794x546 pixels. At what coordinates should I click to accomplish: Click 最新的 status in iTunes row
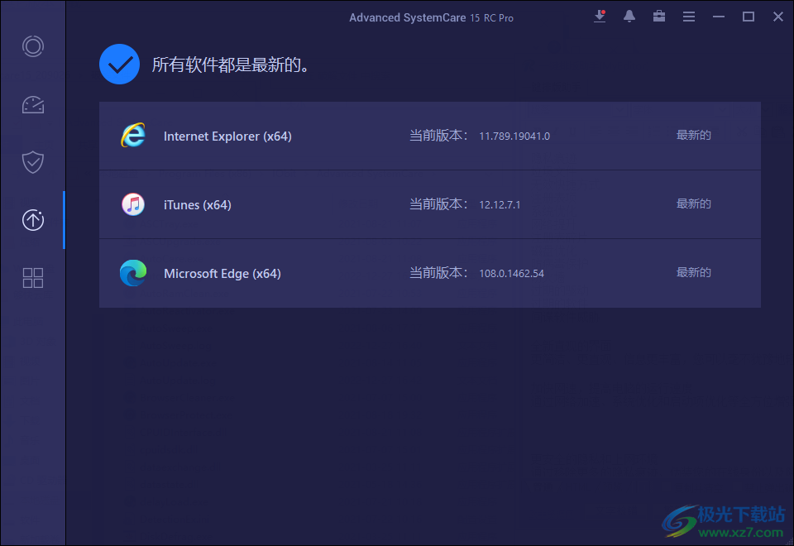694,204
